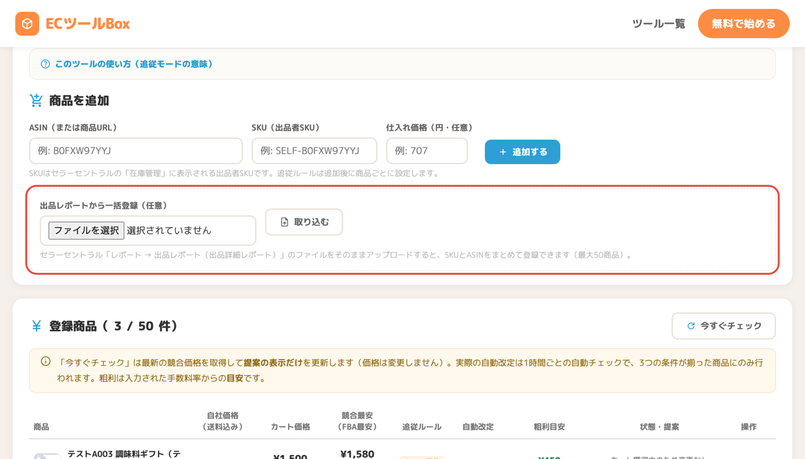
Task: Click the 追加する button
Action: pyautogui.click(x=523, y=152)
